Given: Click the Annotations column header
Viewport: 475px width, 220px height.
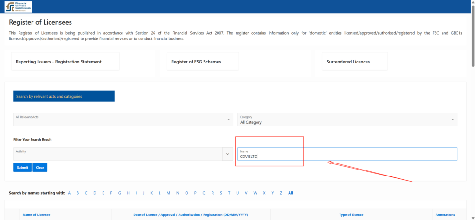Looking at the screenshot, I should click(445, 215).
